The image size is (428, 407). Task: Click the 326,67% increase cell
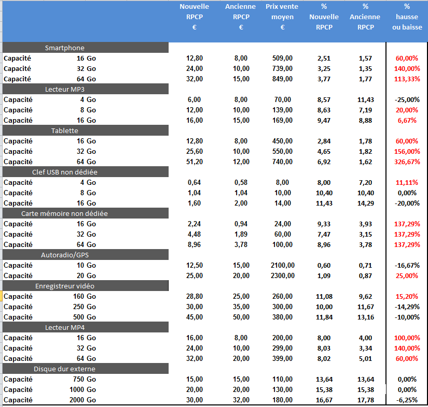click(x=407, y=162)
